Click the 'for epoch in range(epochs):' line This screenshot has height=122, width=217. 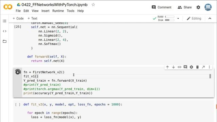pyautogui.click(x=52, y=113)
